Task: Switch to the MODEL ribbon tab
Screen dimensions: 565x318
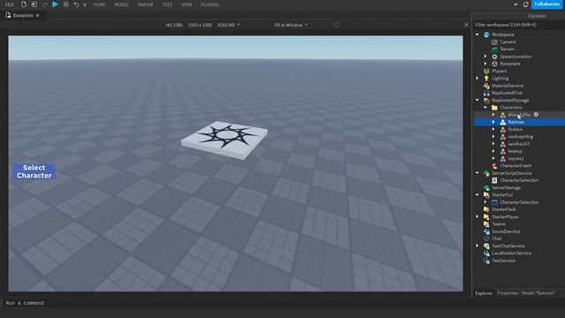Action: [x=122, y=4]
